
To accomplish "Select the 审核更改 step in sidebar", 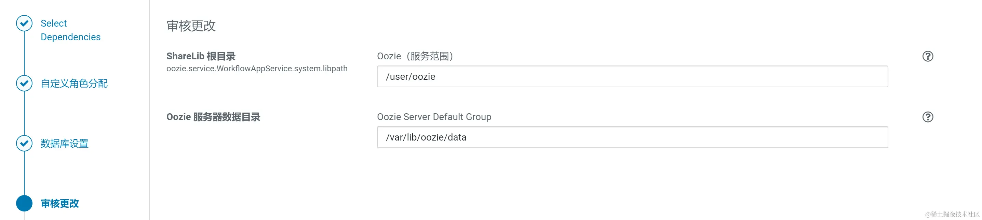I will tap(59, 204).
